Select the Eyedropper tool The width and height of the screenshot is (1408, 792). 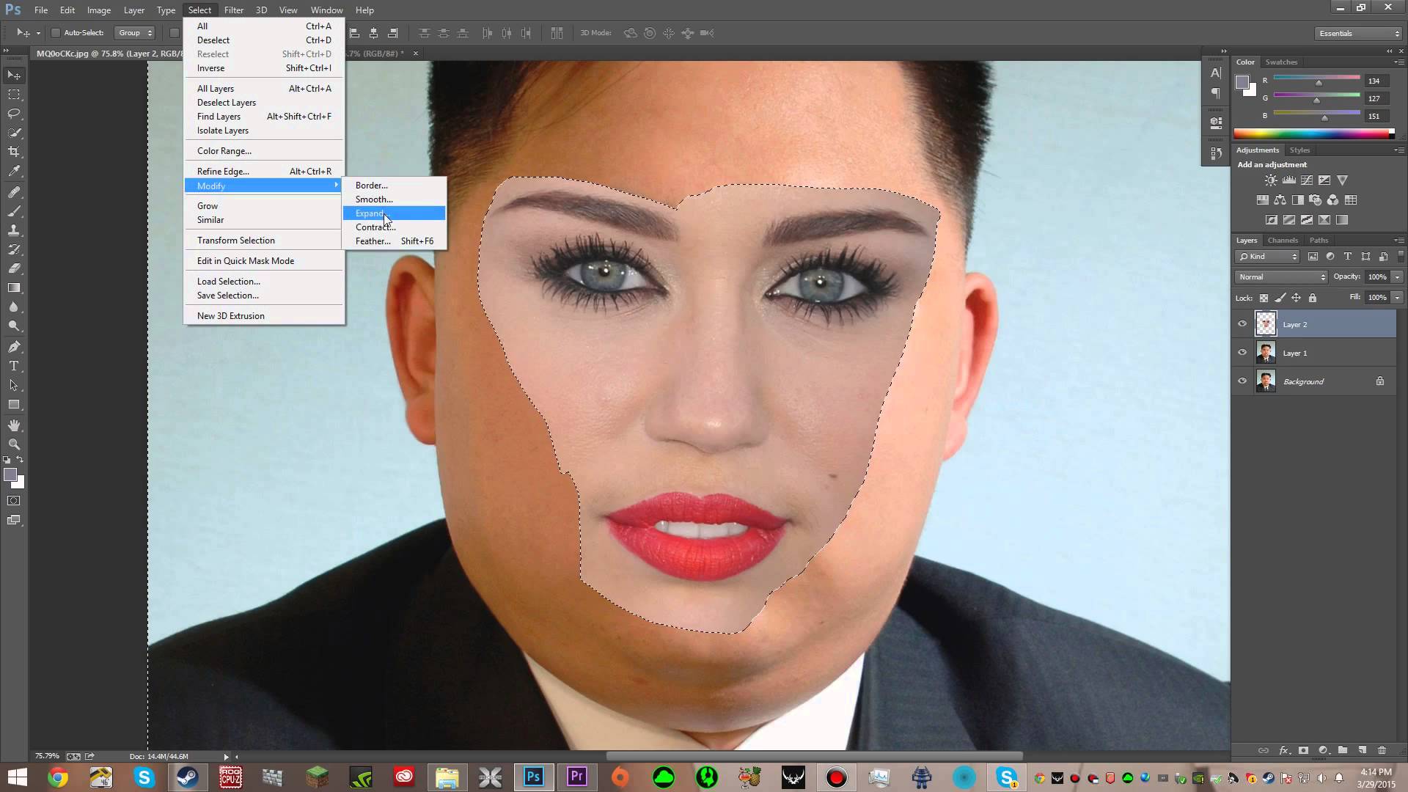pos(14,171)
